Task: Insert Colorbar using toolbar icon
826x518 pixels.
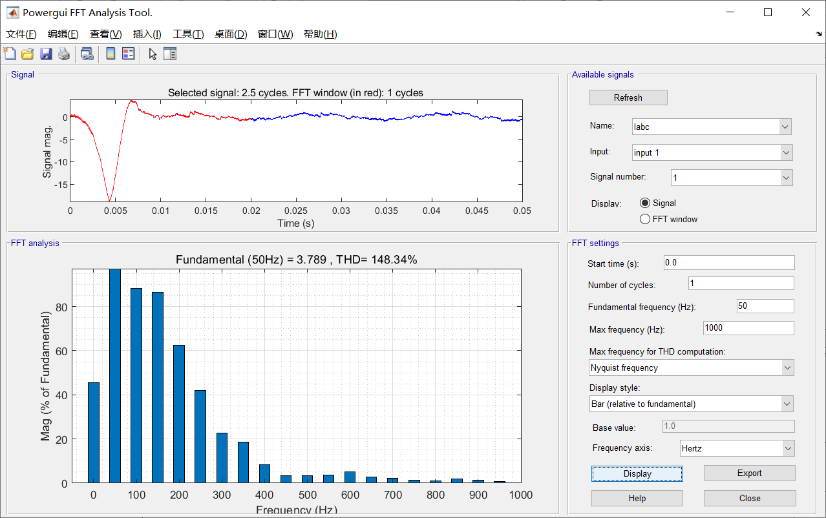Action: (111, 54)
